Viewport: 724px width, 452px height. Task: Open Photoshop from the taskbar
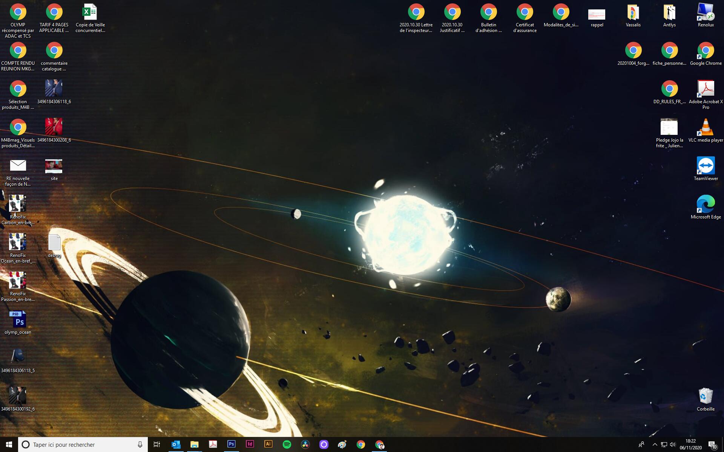pyautogui.click(x=231, y=444)
